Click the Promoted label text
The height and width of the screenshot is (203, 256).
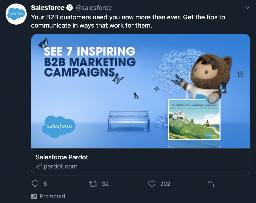point(52,196)
